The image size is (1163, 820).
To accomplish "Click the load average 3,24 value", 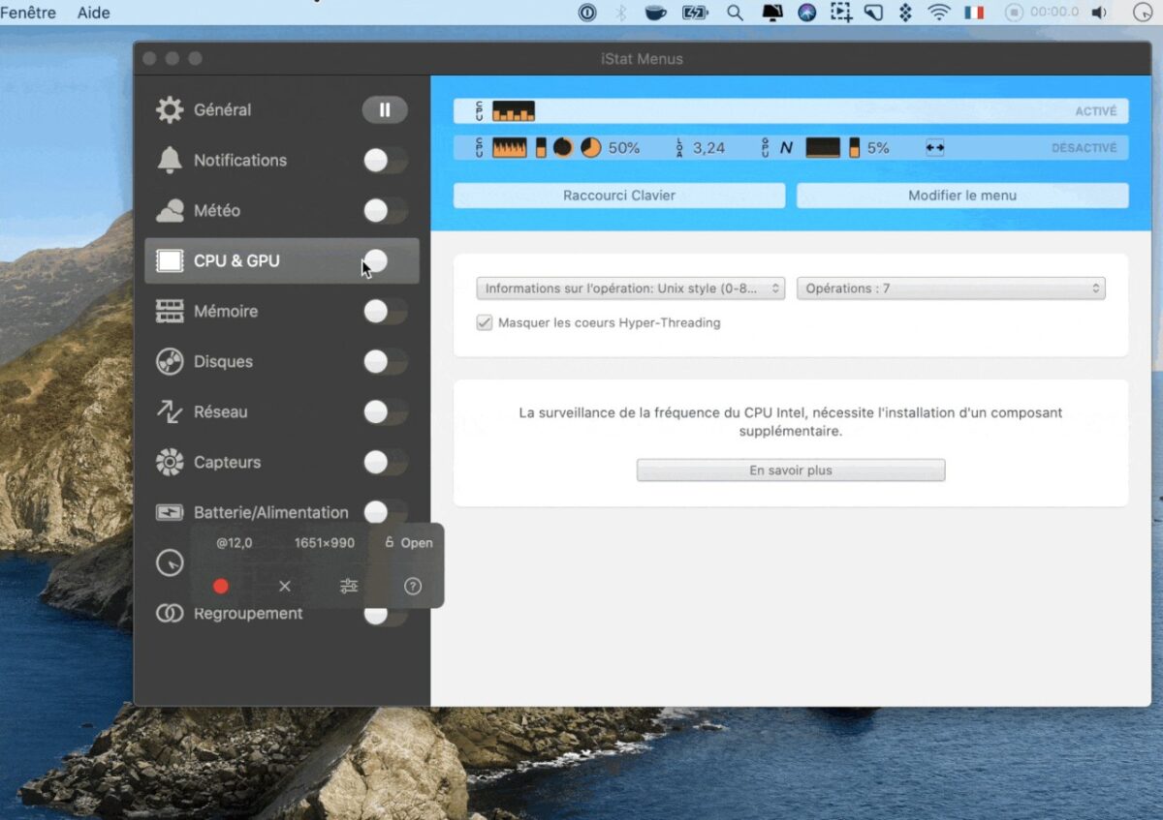I will (x=709, y=148).
